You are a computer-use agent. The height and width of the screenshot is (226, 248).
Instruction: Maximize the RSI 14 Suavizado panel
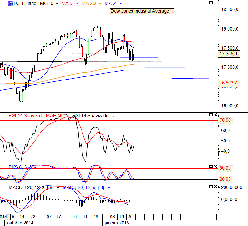point(211,115)
